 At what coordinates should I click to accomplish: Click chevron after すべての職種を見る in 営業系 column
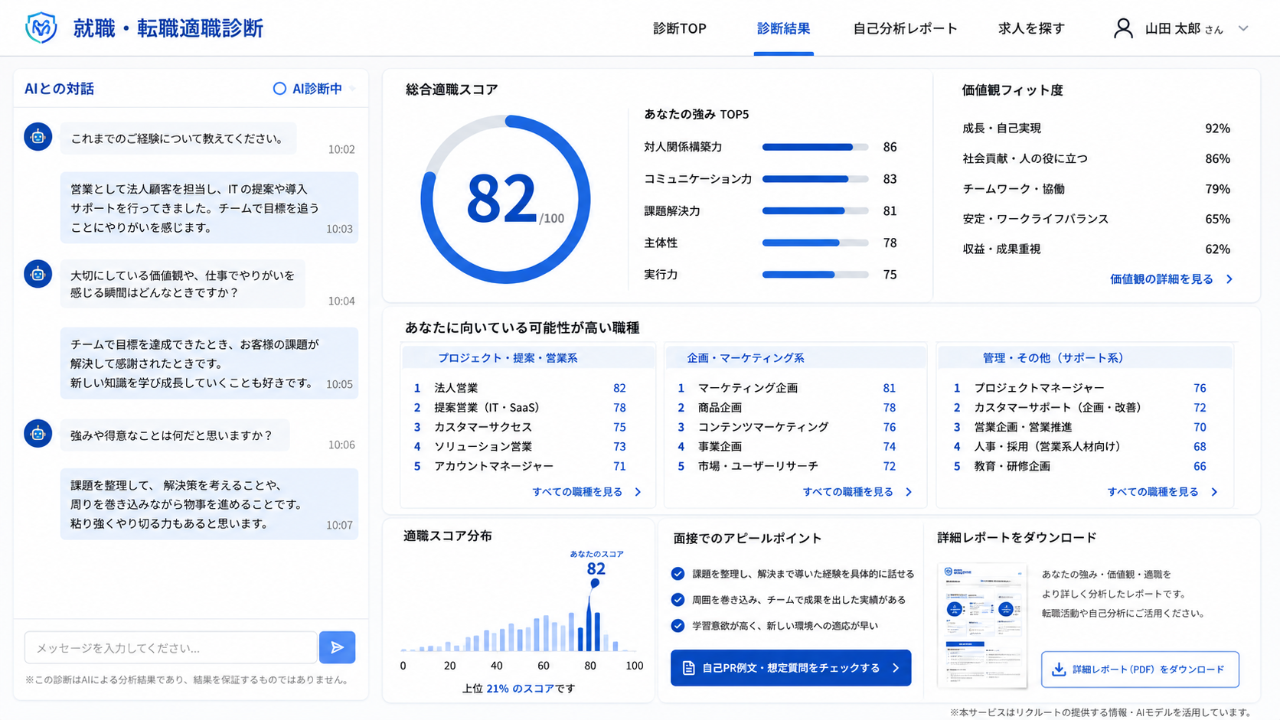(x=638, y=492)
